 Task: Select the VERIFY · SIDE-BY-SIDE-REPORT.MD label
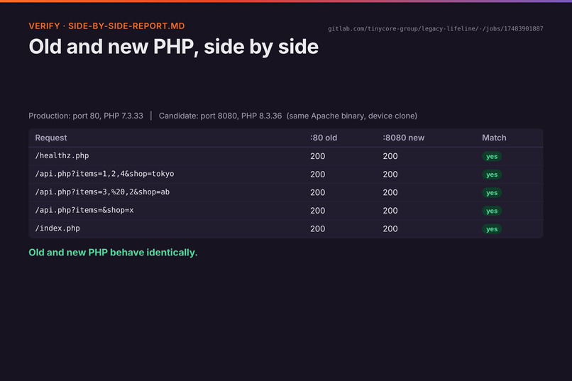106,26
